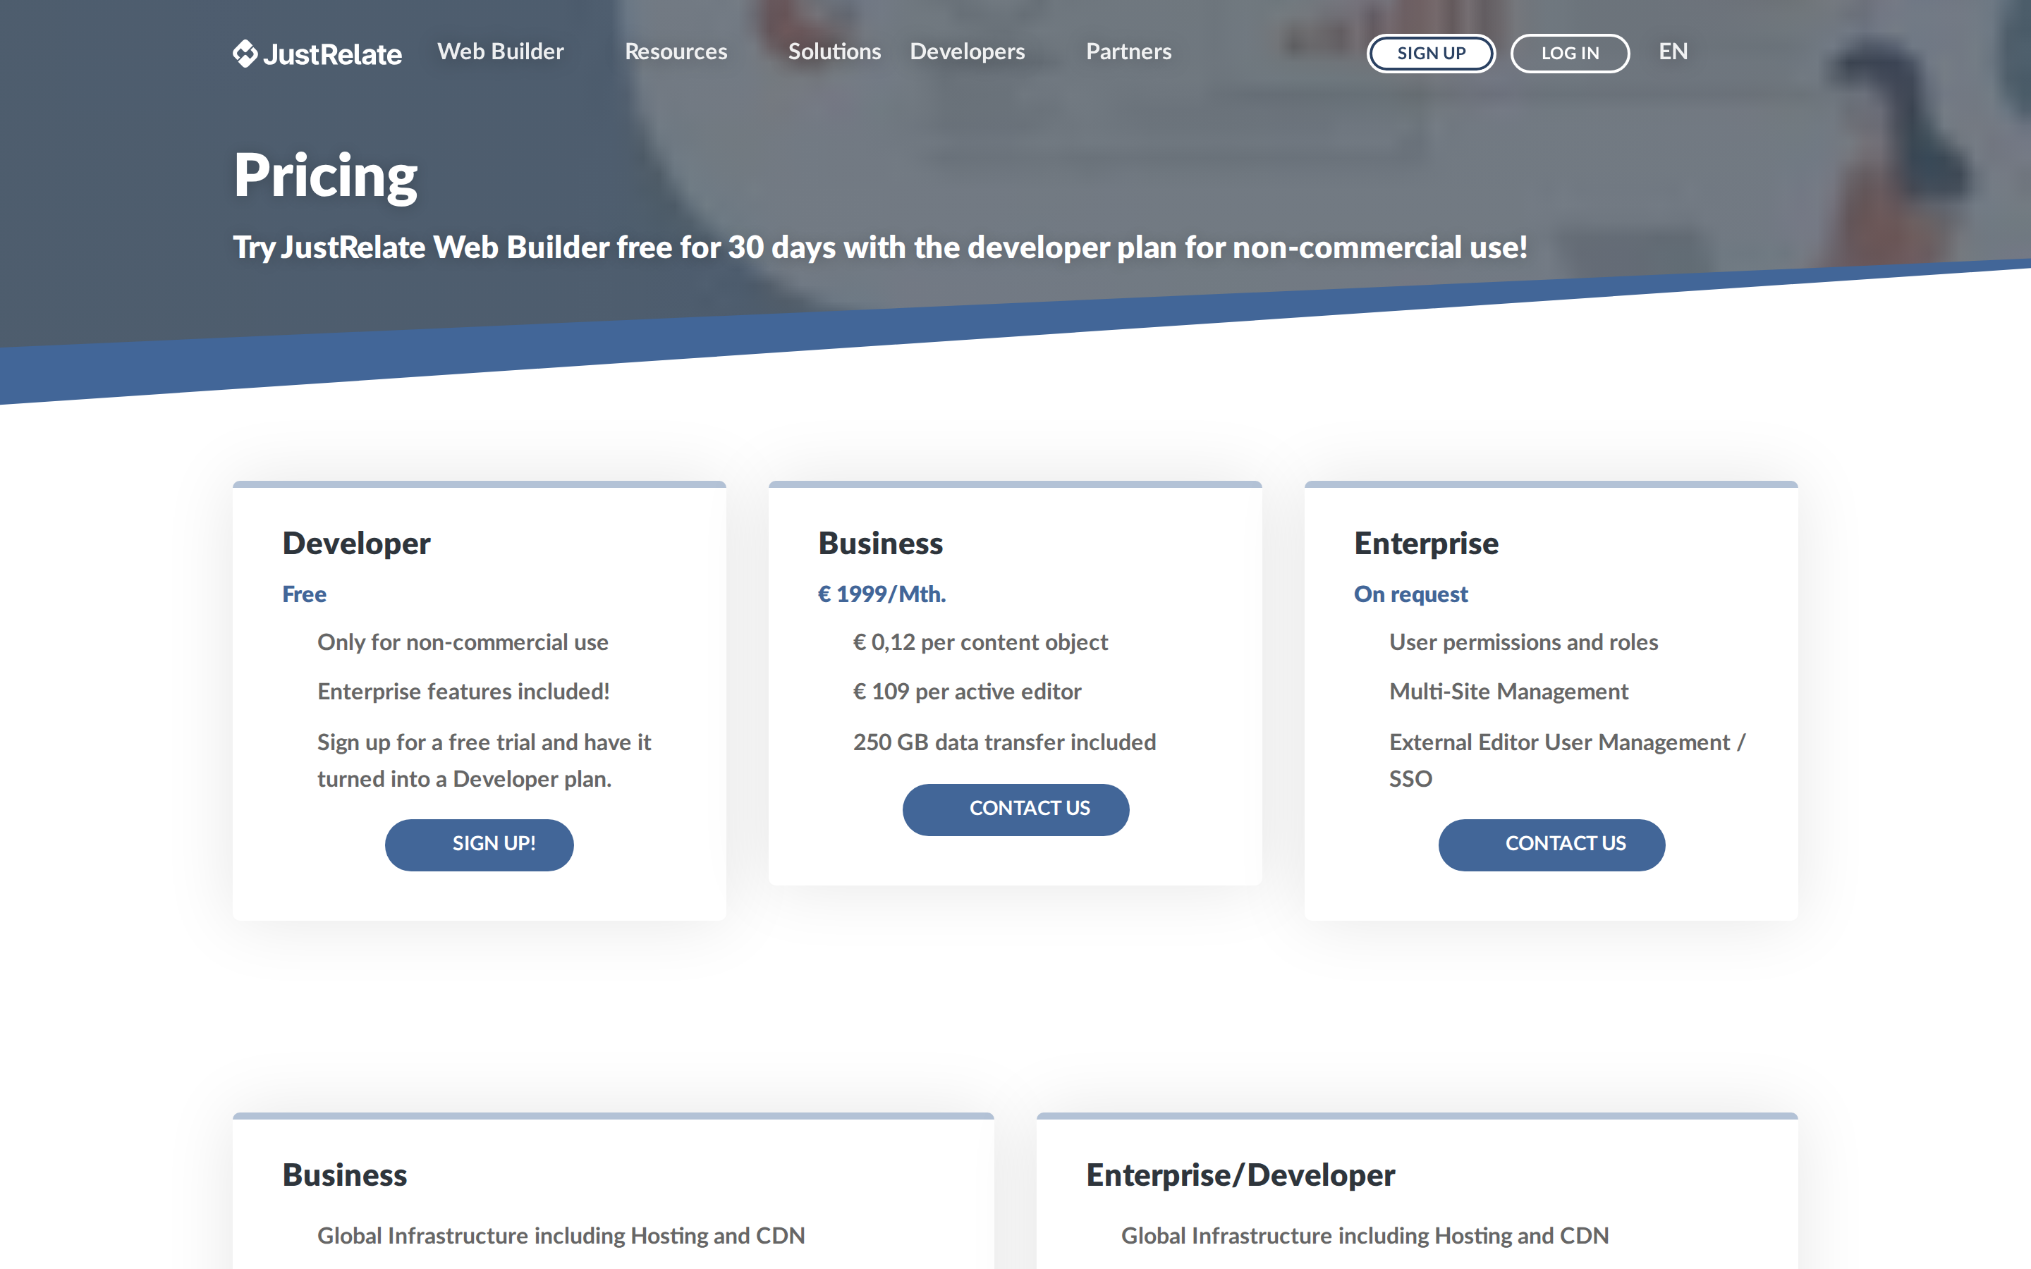Click 'Global Infrastructure' under Enterprise/Developer card
This screenshot has height=1269, width=2031.
click(x=1365, y=1235)
